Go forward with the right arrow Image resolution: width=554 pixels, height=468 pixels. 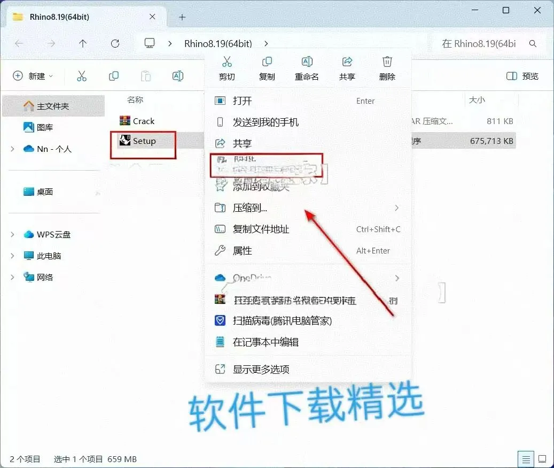point(51,43)
